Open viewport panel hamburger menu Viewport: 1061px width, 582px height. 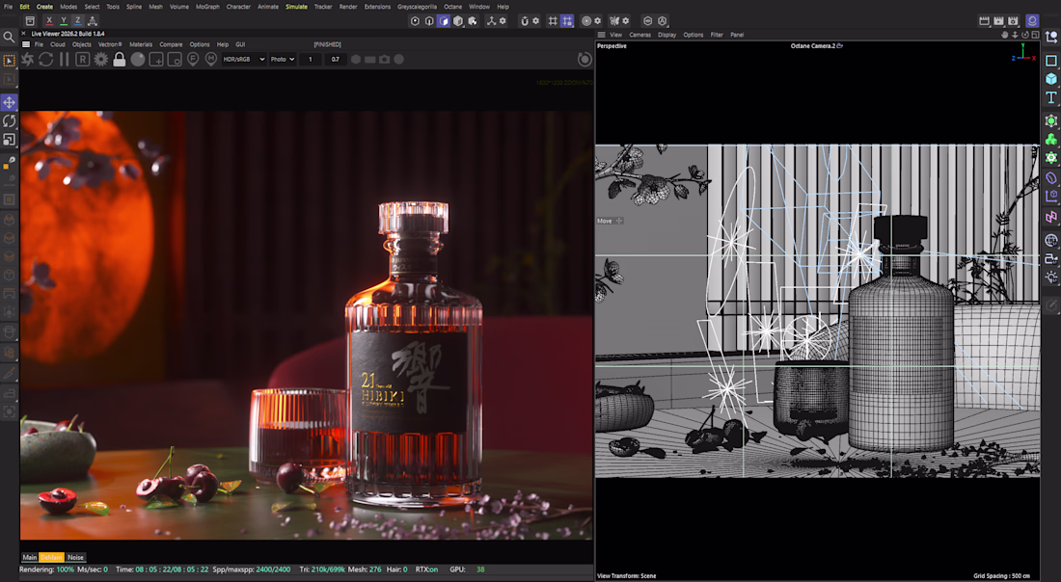click(x=602, y=35)
